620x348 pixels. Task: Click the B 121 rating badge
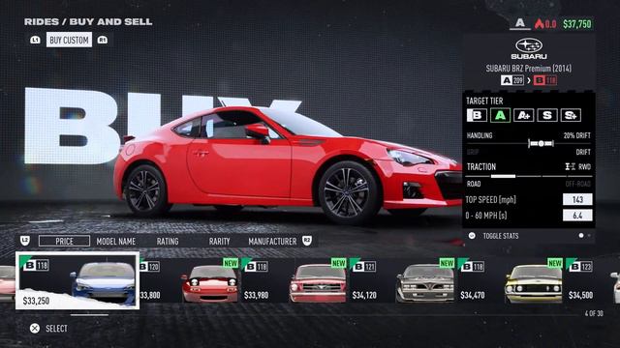364,267
